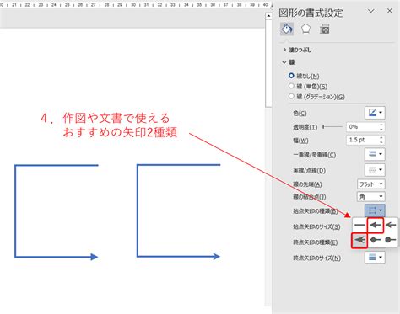Close the 図形の書式設定 pane
Image resolution: width=400 pixels, height=314 pixels.
click(389, 11)
